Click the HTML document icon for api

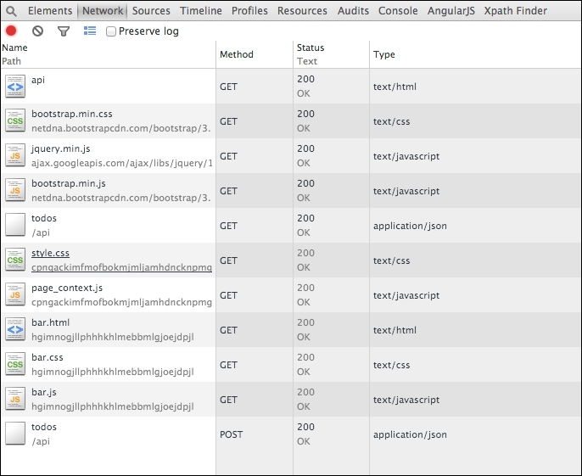(15, 87)
